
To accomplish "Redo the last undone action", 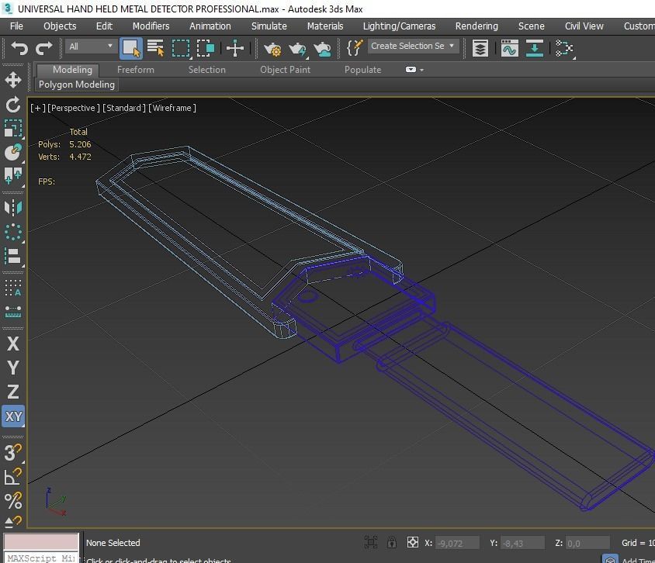I will pyautogui.click(x=44, y=48).
